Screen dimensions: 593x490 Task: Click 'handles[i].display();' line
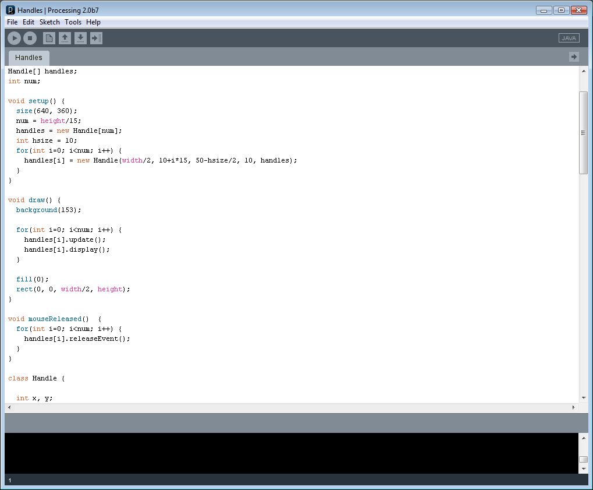coord(67,249)
